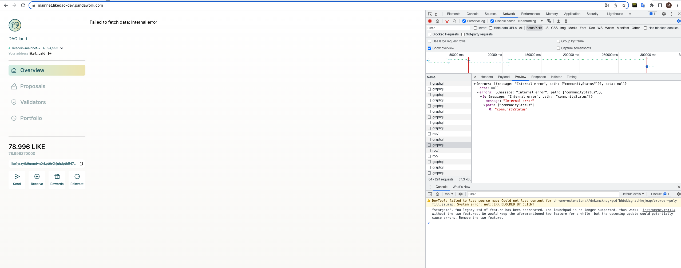This screenshot has height=268, width=681.
Task: Export HAR with download arrow
Action: [x=566, y=21]
